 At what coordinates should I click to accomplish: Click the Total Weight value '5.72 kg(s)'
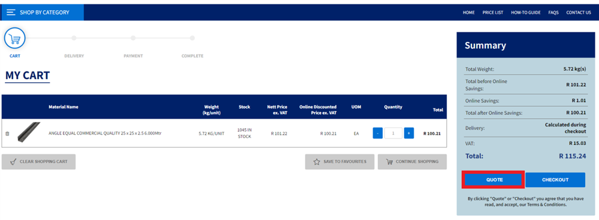574,70
